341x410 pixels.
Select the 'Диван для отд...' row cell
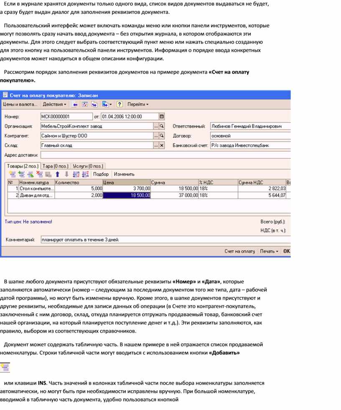pos(36,195)
